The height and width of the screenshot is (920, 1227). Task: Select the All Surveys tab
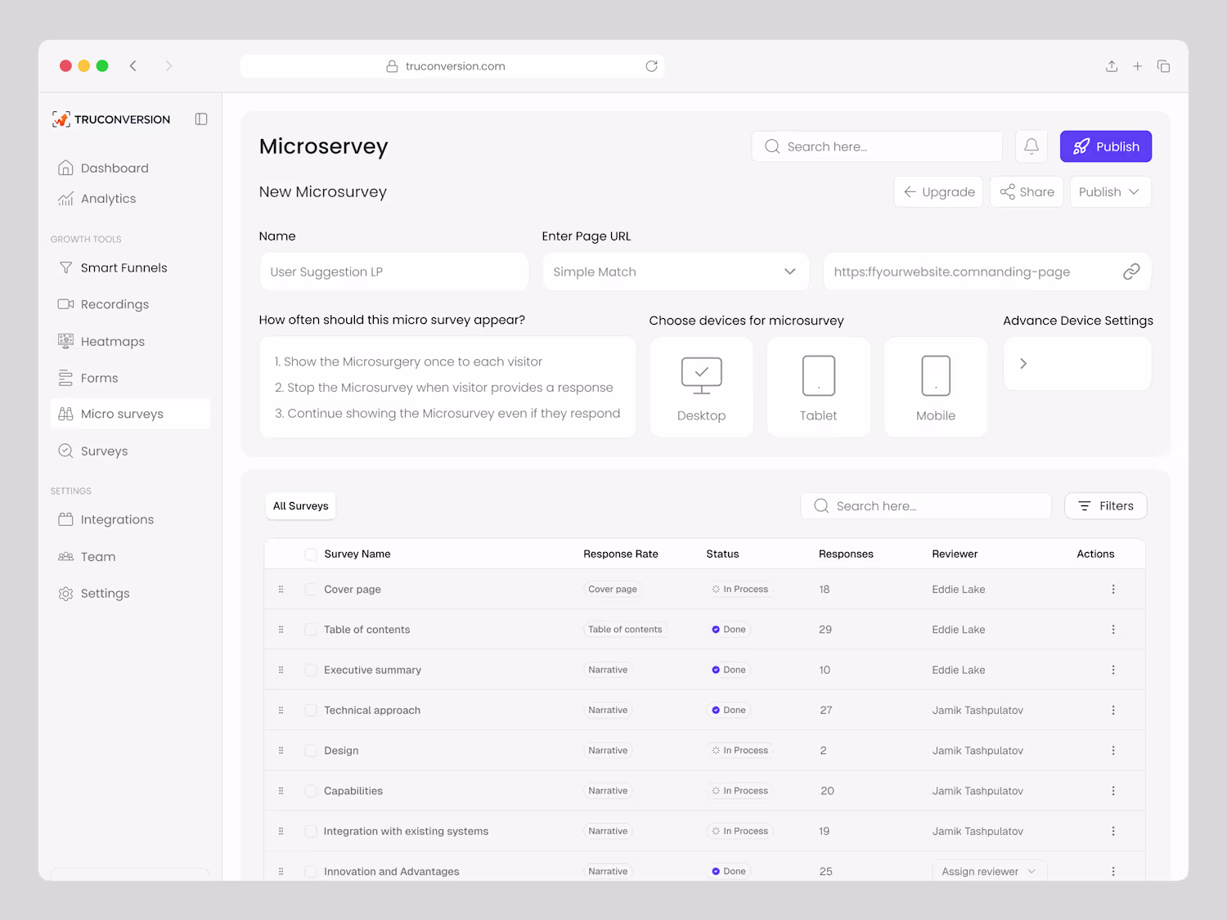[300, 506]
